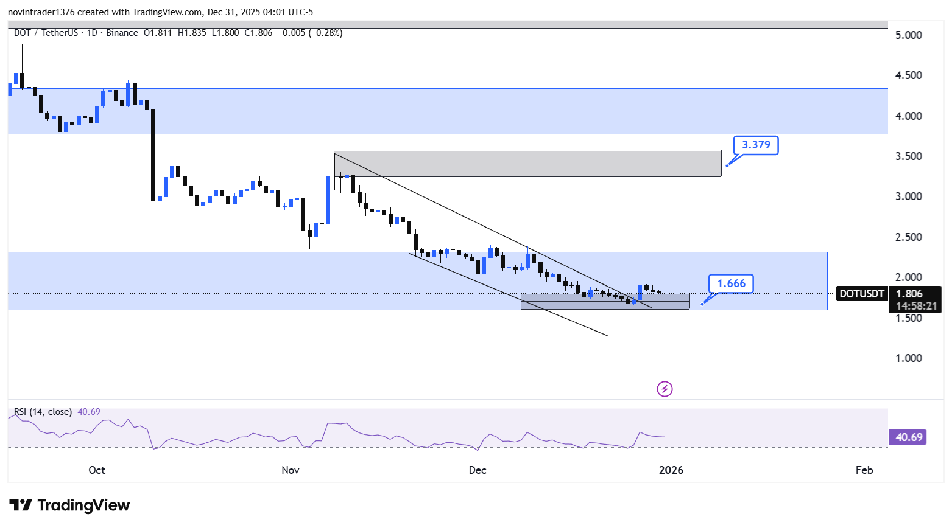Select the 1.666 price callout label

pyautogui.click(x=731, y=283)
